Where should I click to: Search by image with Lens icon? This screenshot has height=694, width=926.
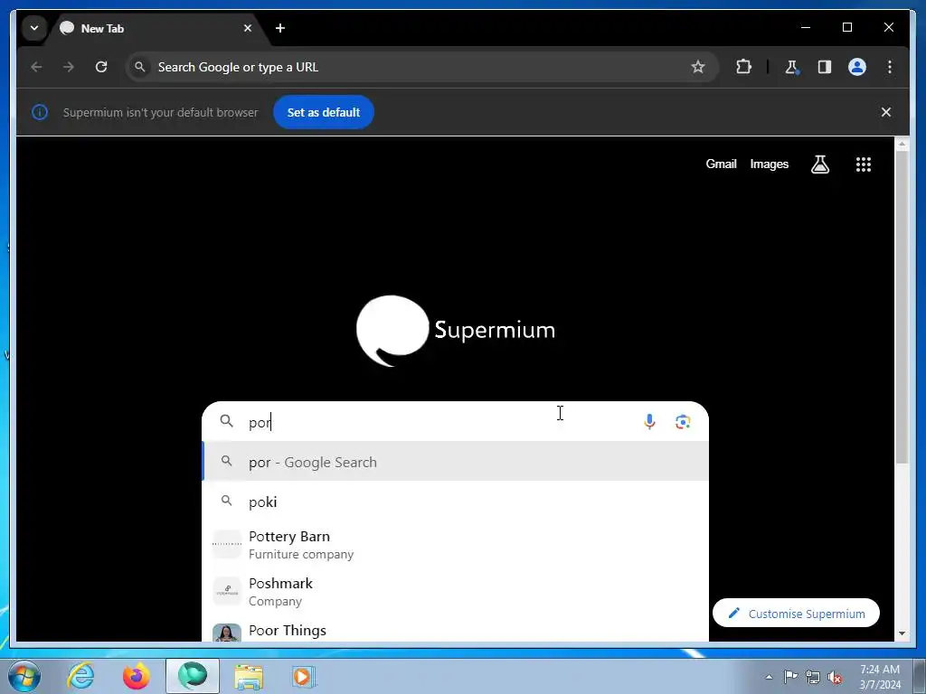[683, 421]
